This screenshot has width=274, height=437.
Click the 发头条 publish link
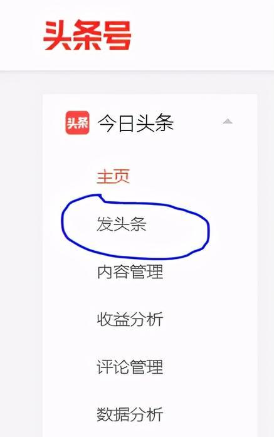coord(121,224)
